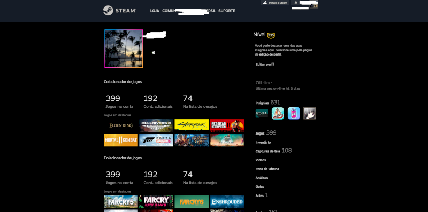
Task: Open the Vídeos link
Action: [261, 160]
